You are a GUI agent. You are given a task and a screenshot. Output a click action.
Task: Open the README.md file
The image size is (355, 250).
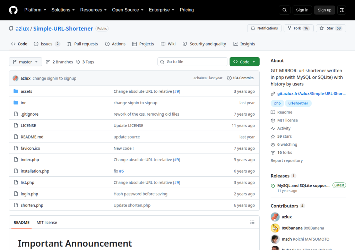[32, 137]
